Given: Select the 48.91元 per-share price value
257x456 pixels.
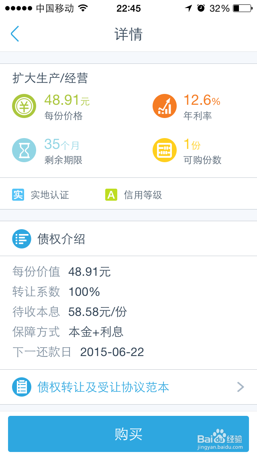Looking at the screenshot, I should (x=67, y=100).
